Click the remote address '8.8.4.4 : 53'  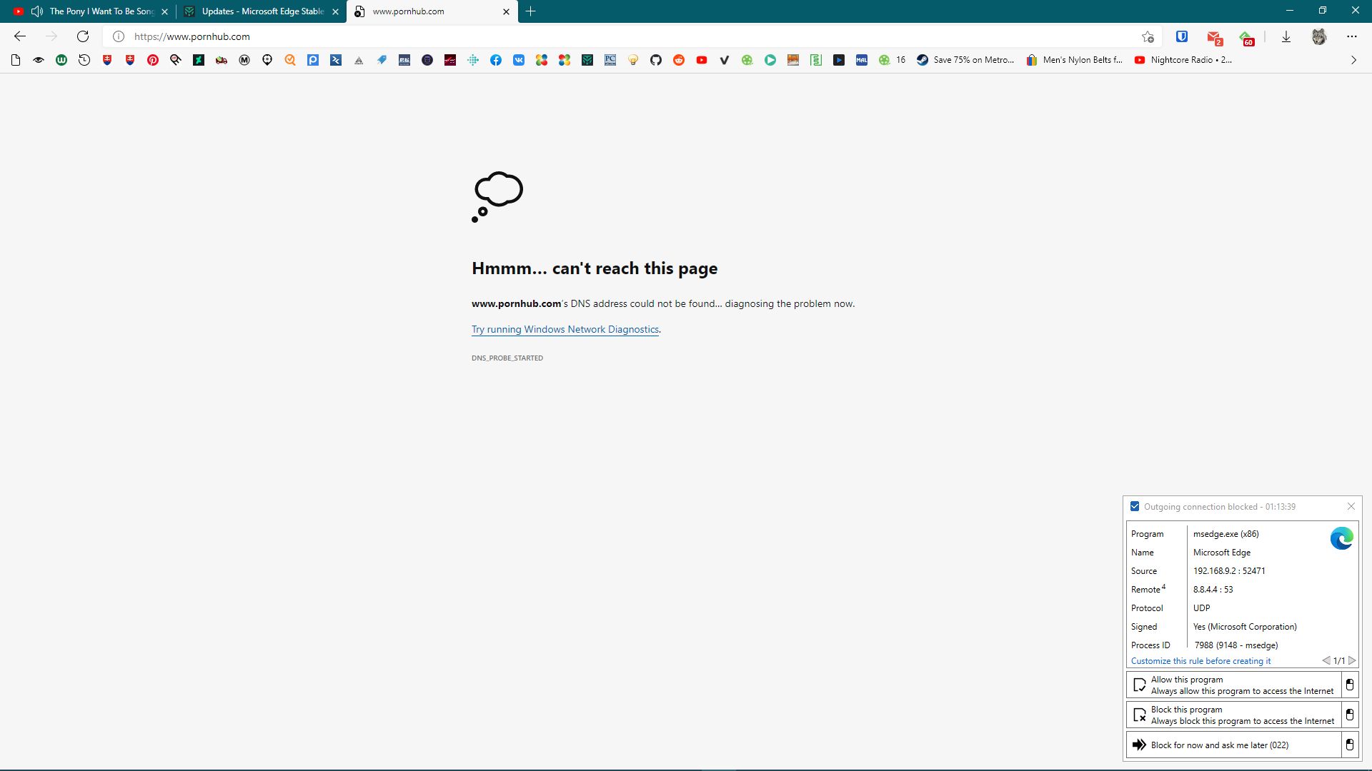1213,590
